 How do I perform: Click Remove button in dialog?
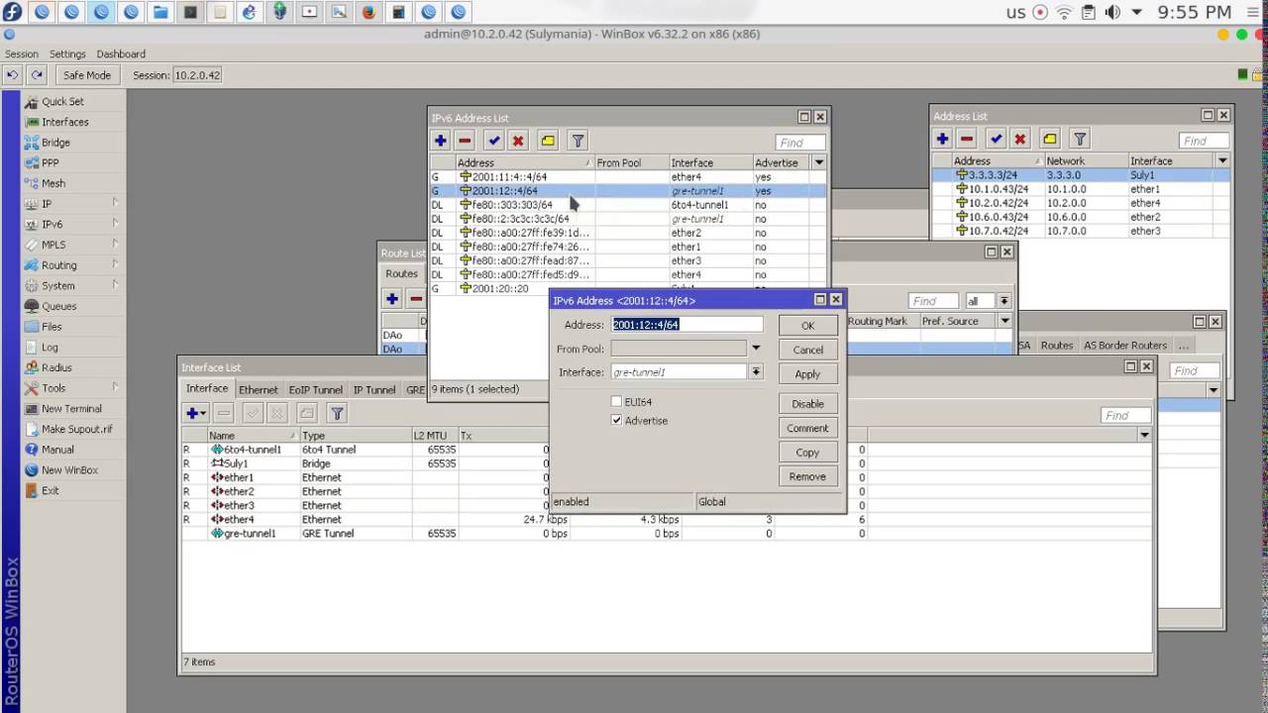pyautogui.click(x=807, y=476)
